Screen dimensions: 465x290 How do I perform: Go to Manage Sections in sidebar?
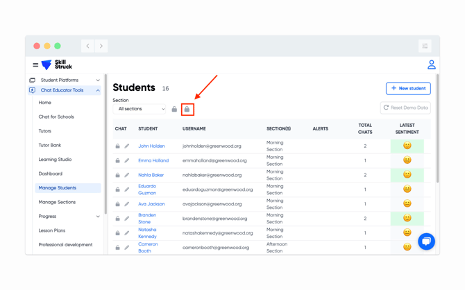57,202
